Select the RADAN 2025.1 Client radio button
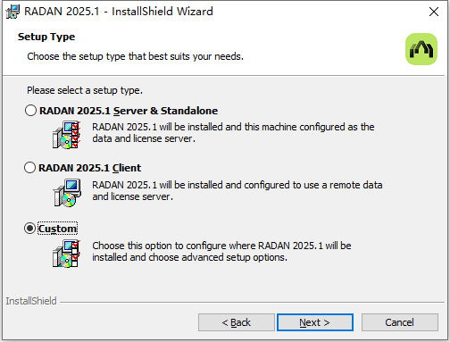450x342 pixels. click(x=29, y=168)
